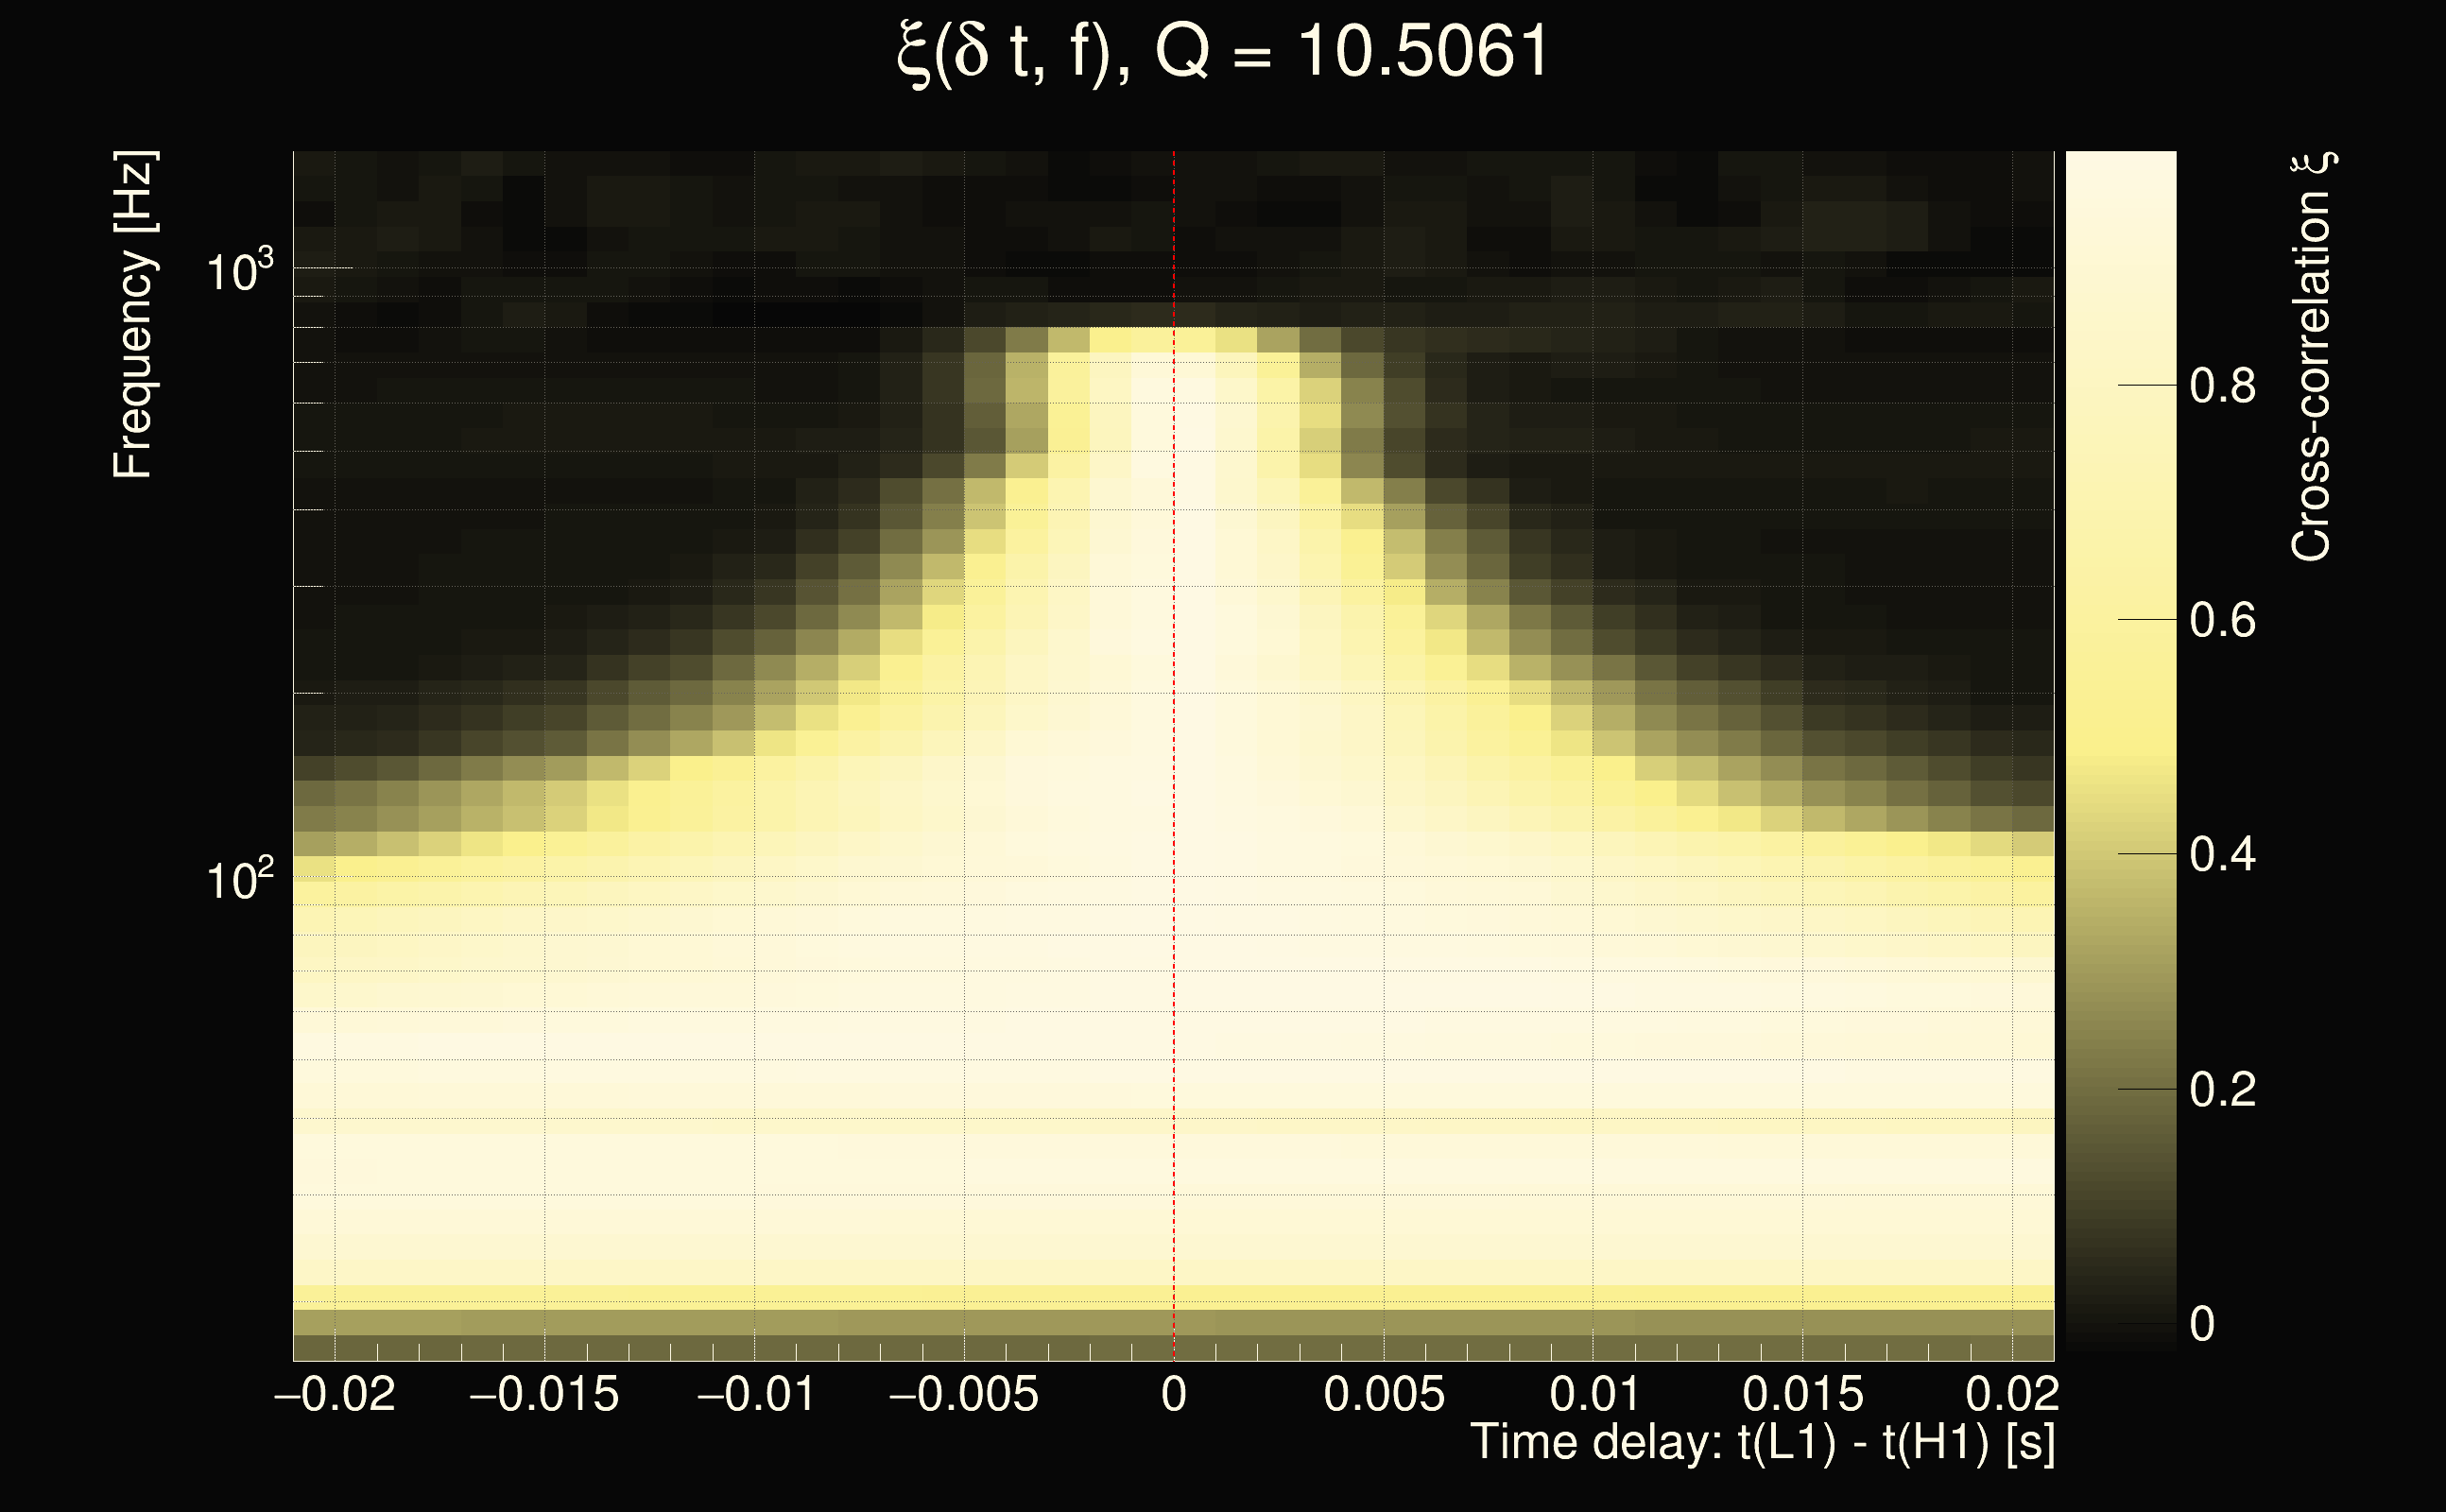The image size is (2446, 1512).
Task: Click the 0.01 x-axis tick label
Action: pos(1594,1394)
